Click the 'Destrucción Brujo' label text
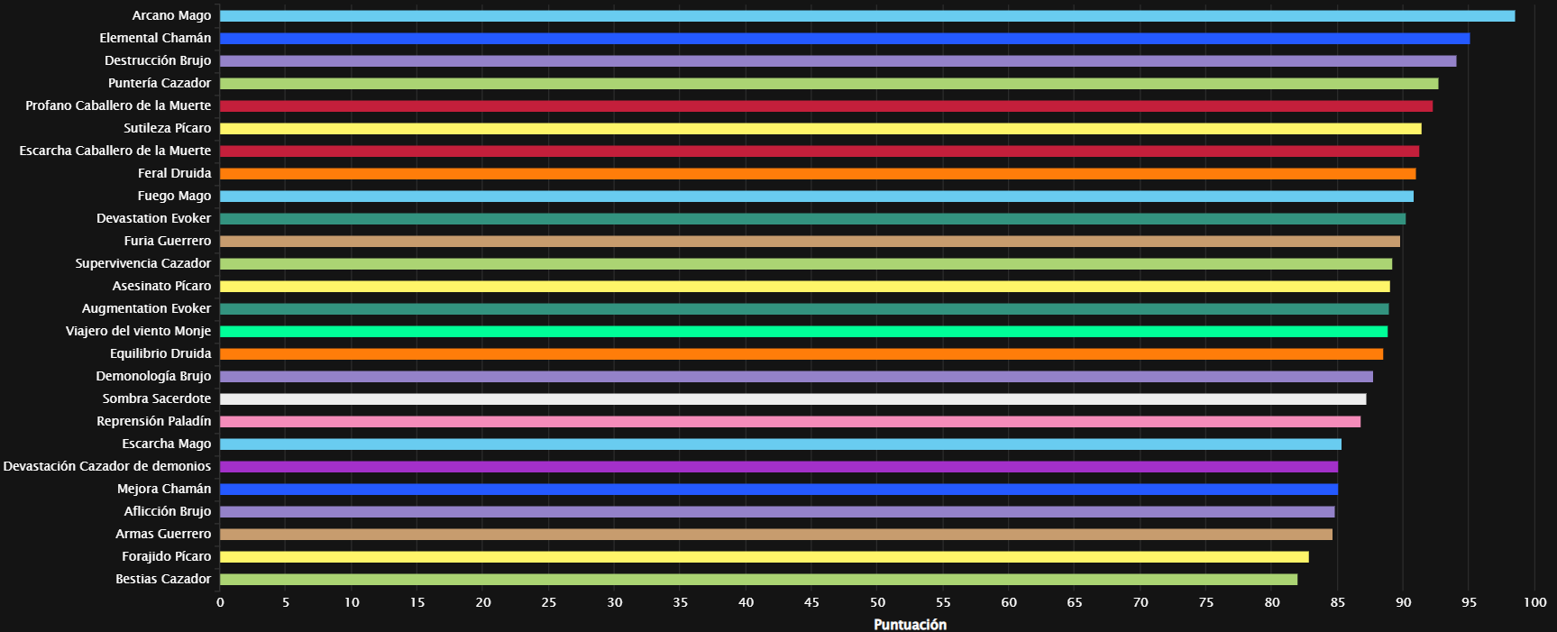Screen dimensions: 1557x632 [158, 60]
